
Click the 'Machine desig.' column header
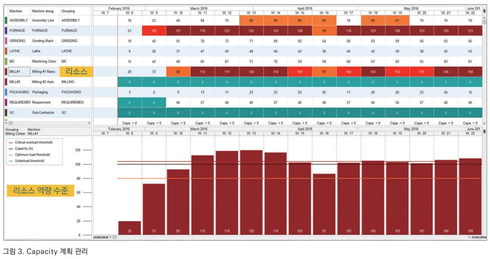point(43,11)
